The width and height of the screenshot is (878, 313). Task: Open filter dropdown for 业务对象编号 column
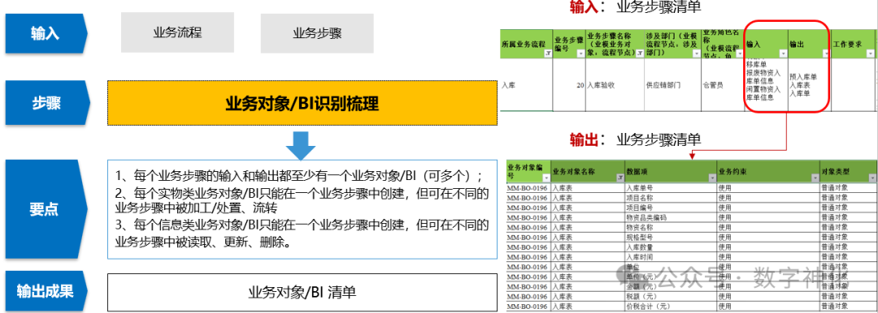546,178
